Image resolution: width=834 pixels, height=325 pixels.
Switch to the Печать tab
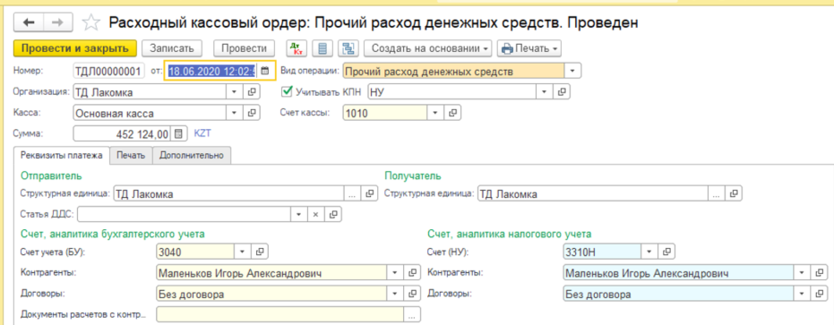pos(132,155)
